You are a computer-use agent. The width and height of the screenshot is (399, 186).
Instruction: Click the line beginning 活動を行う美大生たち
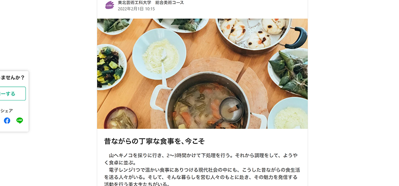click(137, 184)
